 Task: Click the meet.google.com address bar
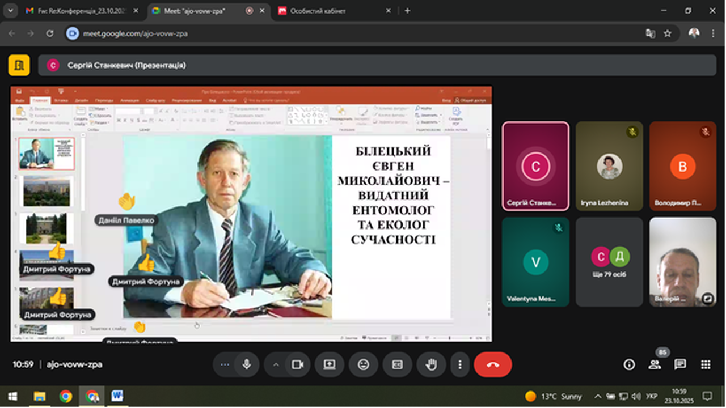coord(340,33)
